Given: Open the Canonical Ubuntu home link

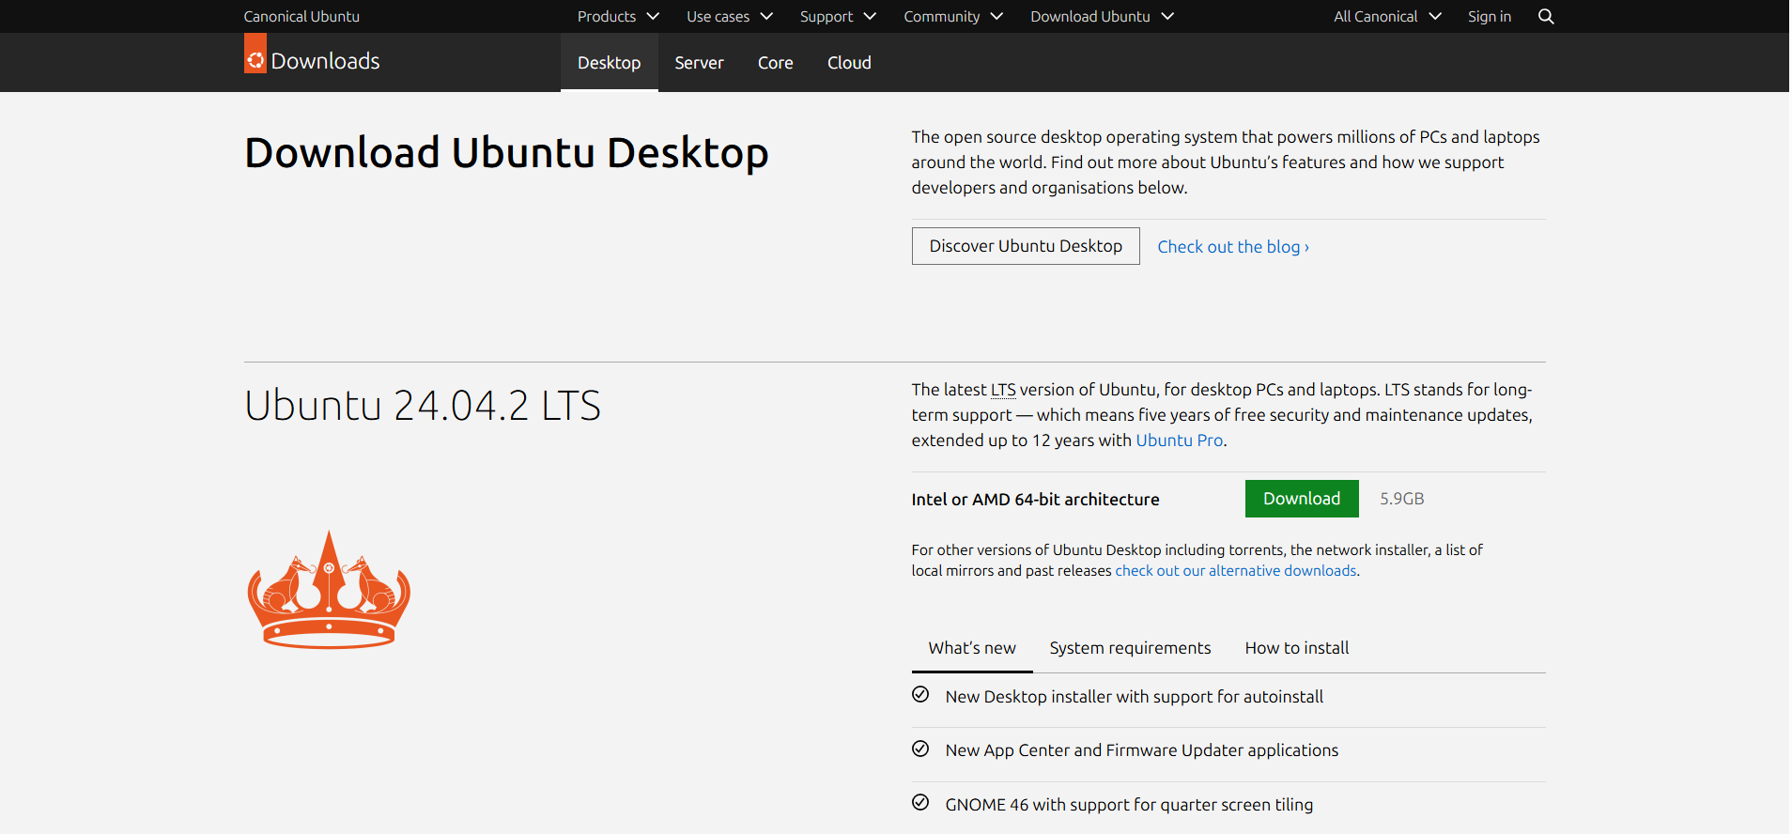Looking at the screenshot, I should pyautogui.click(x=301, y=16).
